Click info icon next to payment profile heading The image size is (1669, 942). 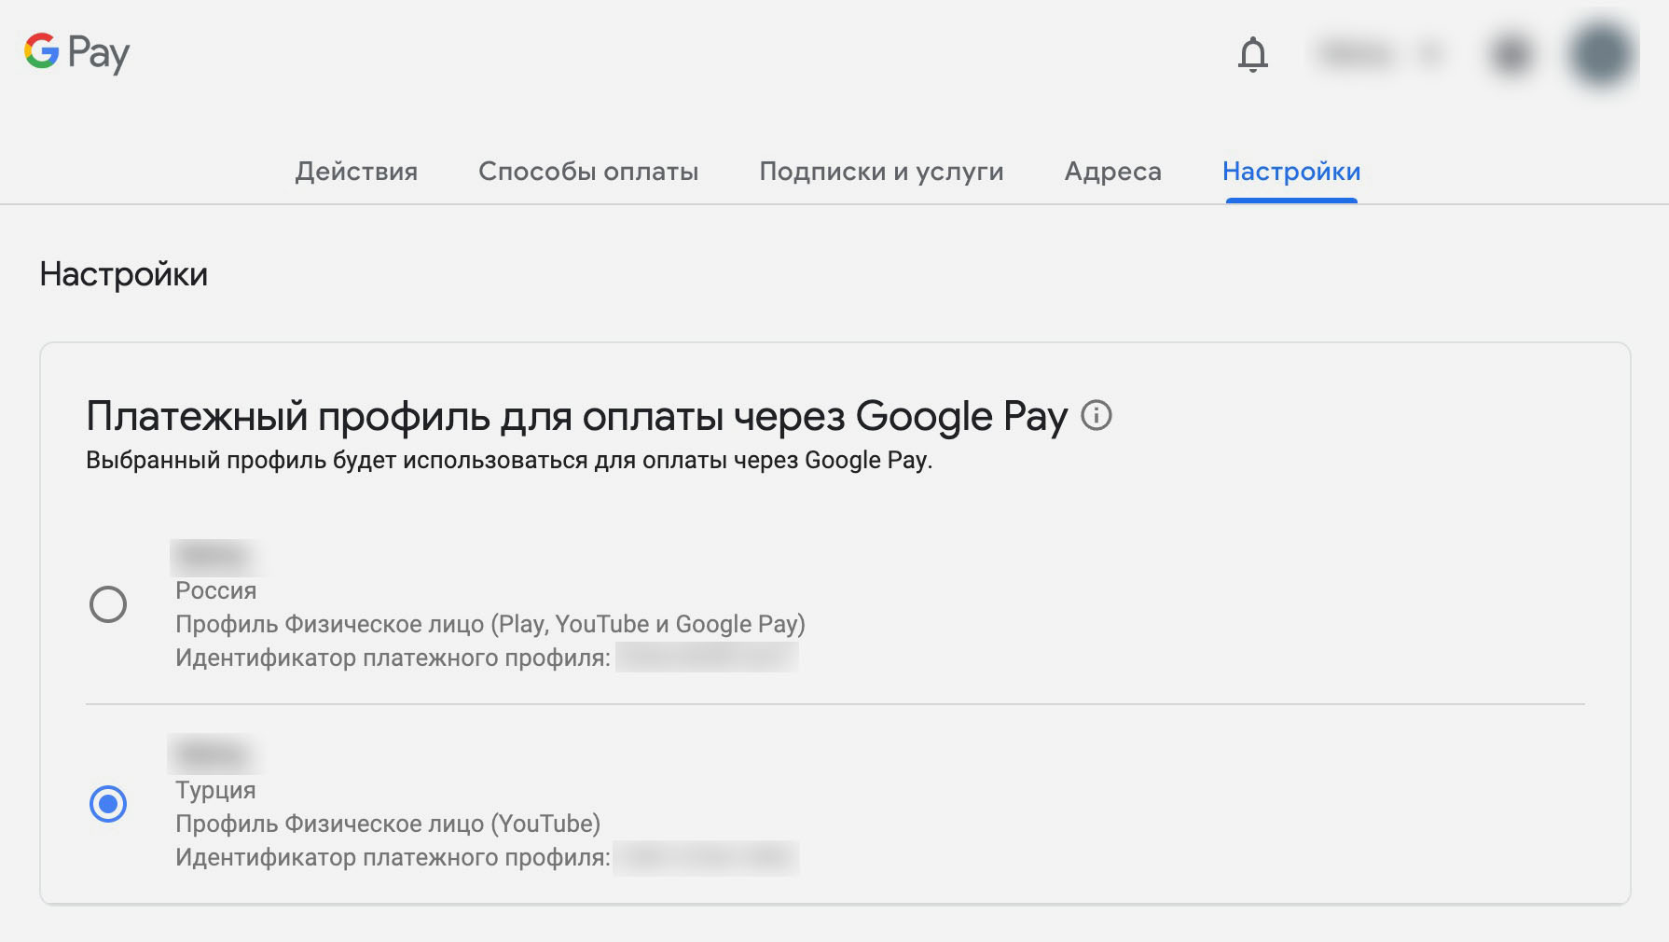[x=1097, y=415]
